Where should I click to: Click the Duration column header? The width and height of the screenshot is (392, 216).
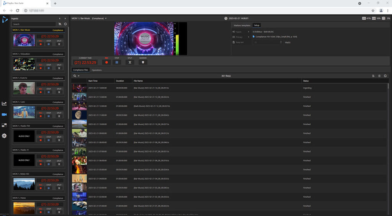[120, 81]
